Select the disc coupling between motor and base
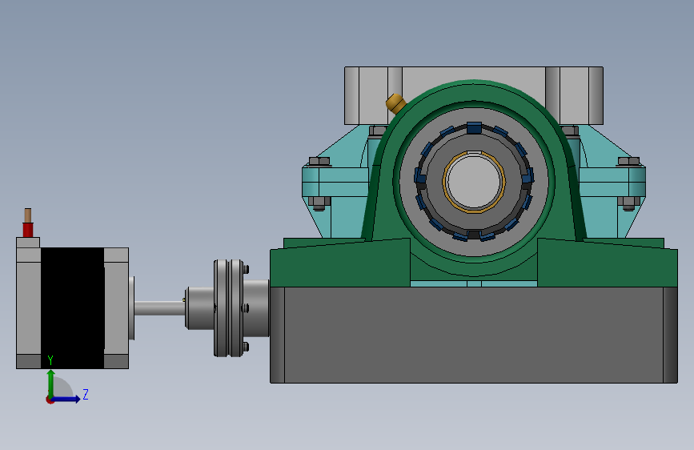 tap(228, 307)
